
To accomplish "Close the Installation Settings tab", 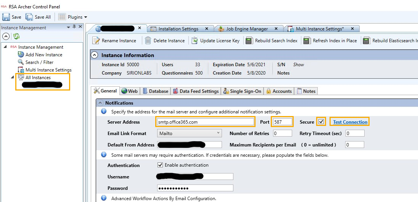I will click(x=207, y=29).
